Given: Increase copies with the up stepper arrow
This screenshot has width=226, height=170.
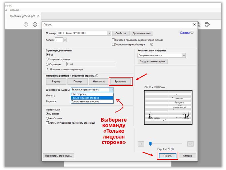Looking at the screenshot, I should [65, 39].
